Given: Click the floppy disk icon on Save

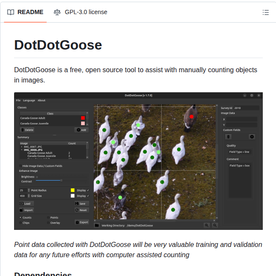Looking at the screenshot, I should [77, 203].
